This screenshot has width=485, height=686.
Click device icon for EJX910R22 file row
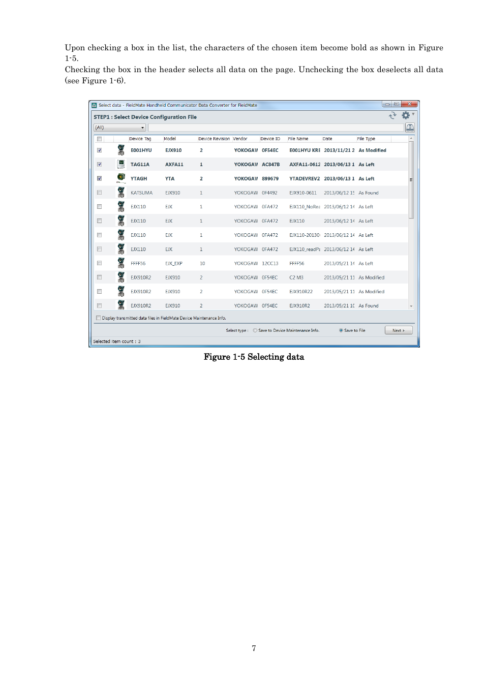pyautogui.click(x=121, y=291)
